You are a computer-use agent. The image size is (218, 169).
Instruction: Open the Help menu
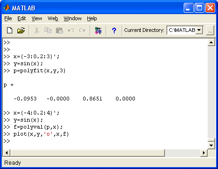click(x=92, y=18)
